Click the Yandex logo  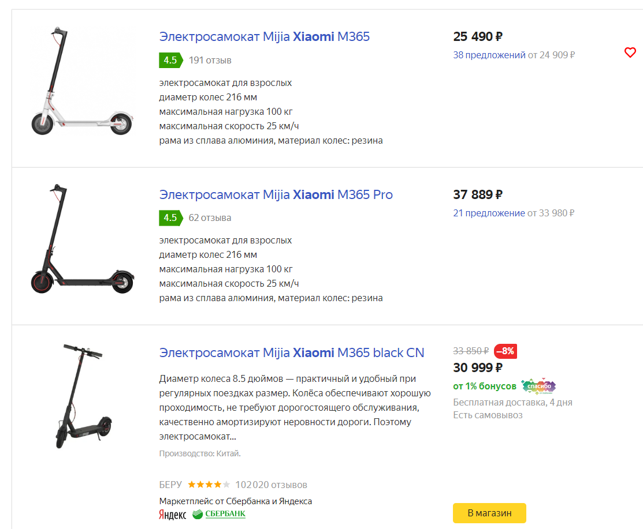[x=172, y=515]
